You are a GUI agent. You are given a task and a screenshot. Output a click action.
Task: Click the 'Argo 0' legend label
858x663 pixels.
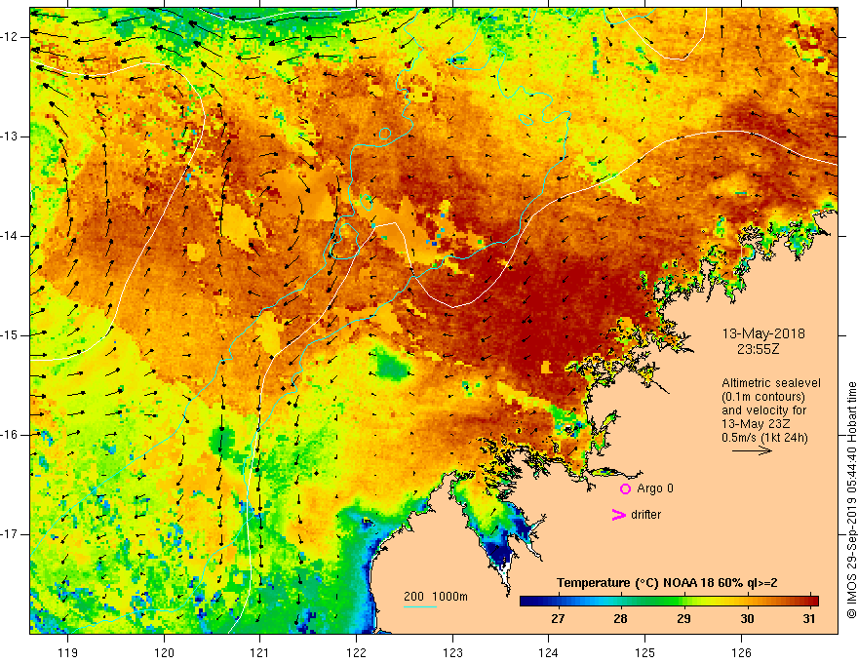[x=655, y=488]
